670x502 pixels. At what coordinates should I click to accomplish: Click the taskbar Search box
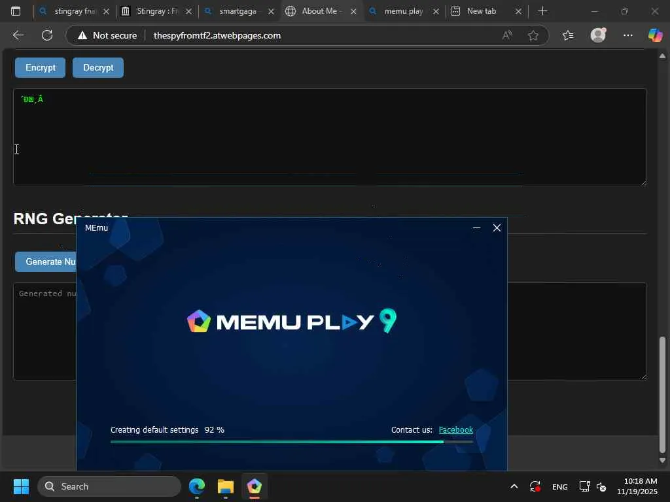point(109,486)
